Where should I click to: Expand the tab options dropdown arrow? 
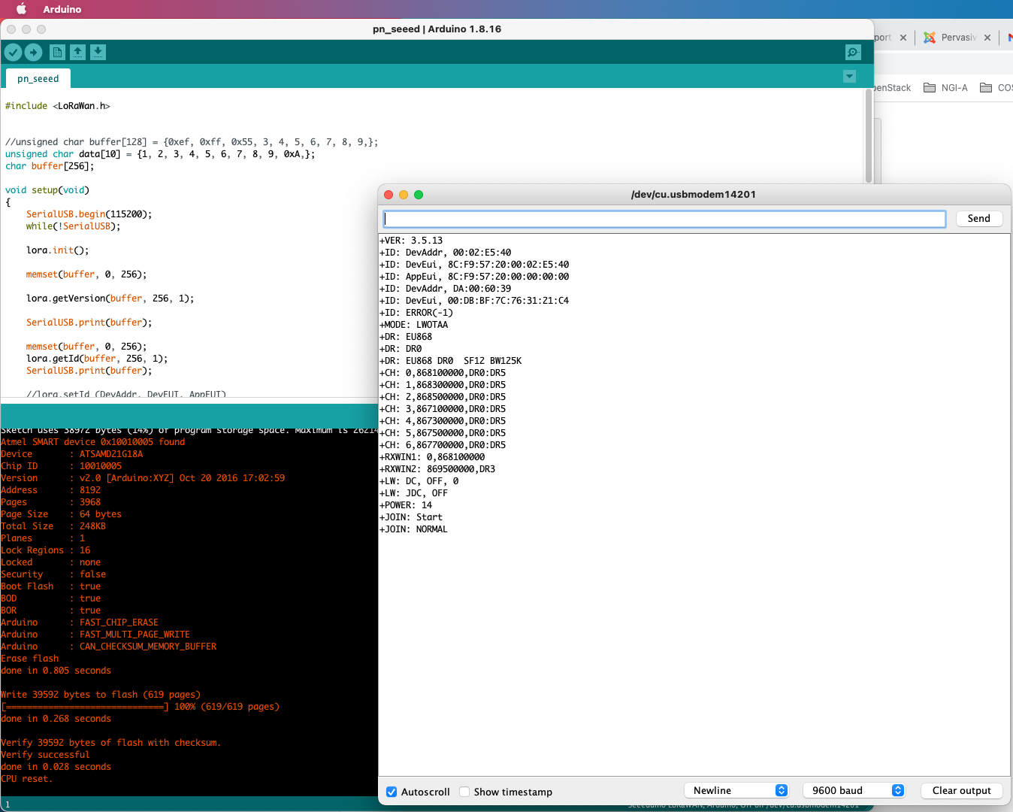pyautogui.click(x=849, y=77)
